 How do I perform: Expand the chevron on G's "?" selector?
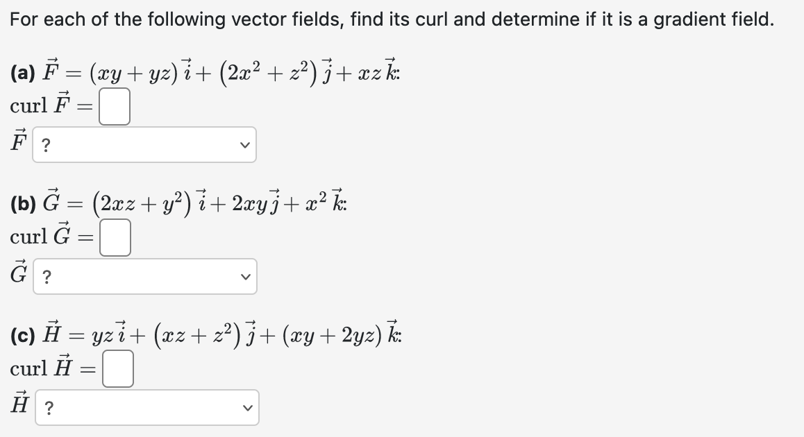point(246,276)
